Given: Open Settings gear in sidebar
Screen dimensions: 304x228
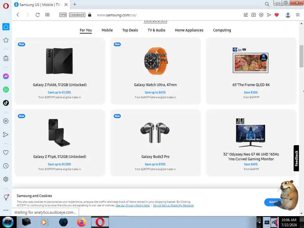Looking at the screenshot, I should [x=6, y=179].
